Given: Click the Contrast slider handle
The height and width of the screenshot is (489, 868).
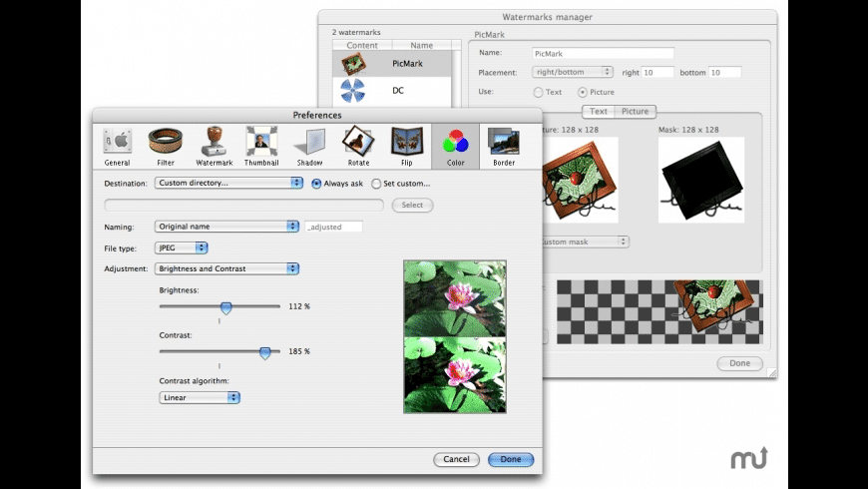Looking at the screenshot, I should click(x=265, y=352).
